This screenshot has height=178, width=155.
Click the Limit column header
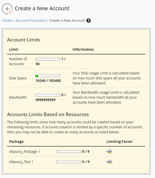(x=13, y=49)
